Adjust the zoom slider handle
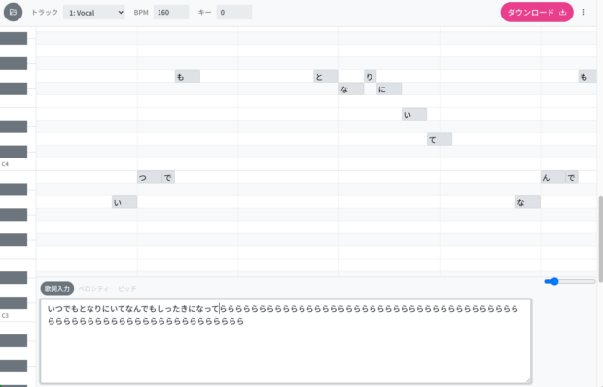 coord(554,282)
